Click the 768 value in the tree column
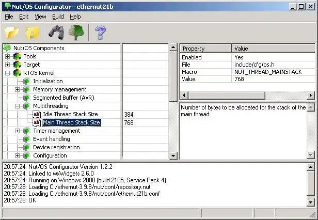318x220 pixels. click(x=129, y=123)
